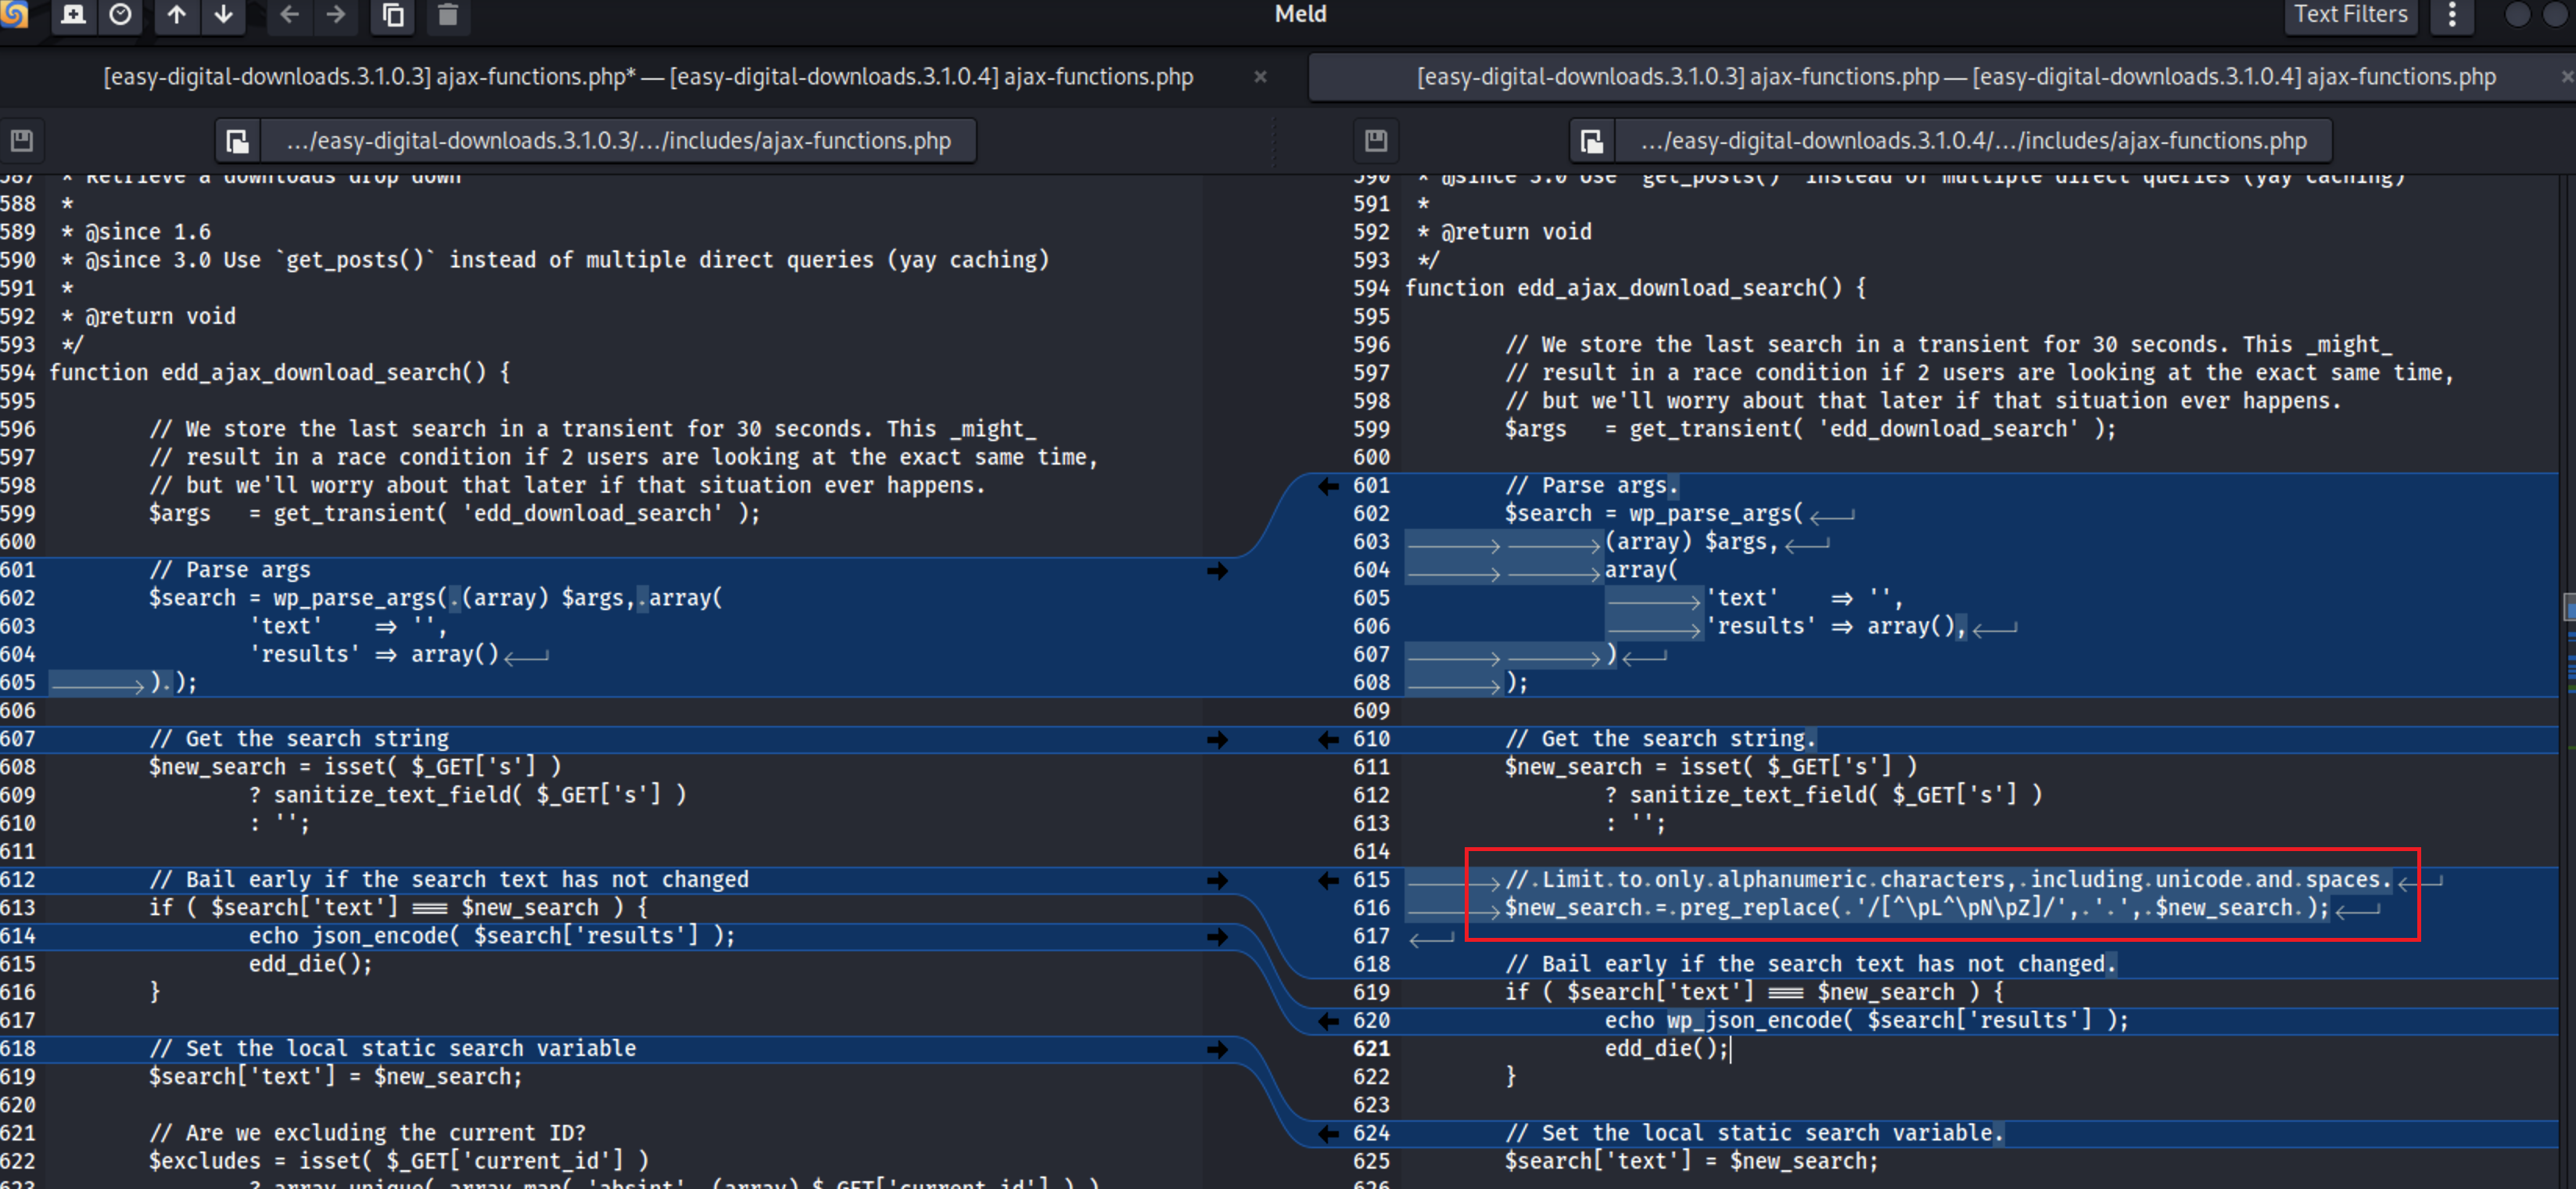The height and width of the screenshot is (1189, 2576).
Task: Pull right line 620 wp_json_encode change leftward
Action: (x=1328, y=1021)
